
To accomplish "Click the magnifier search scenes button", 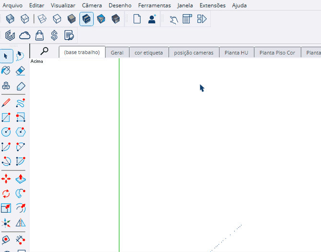I will click(x=44, y=51).
